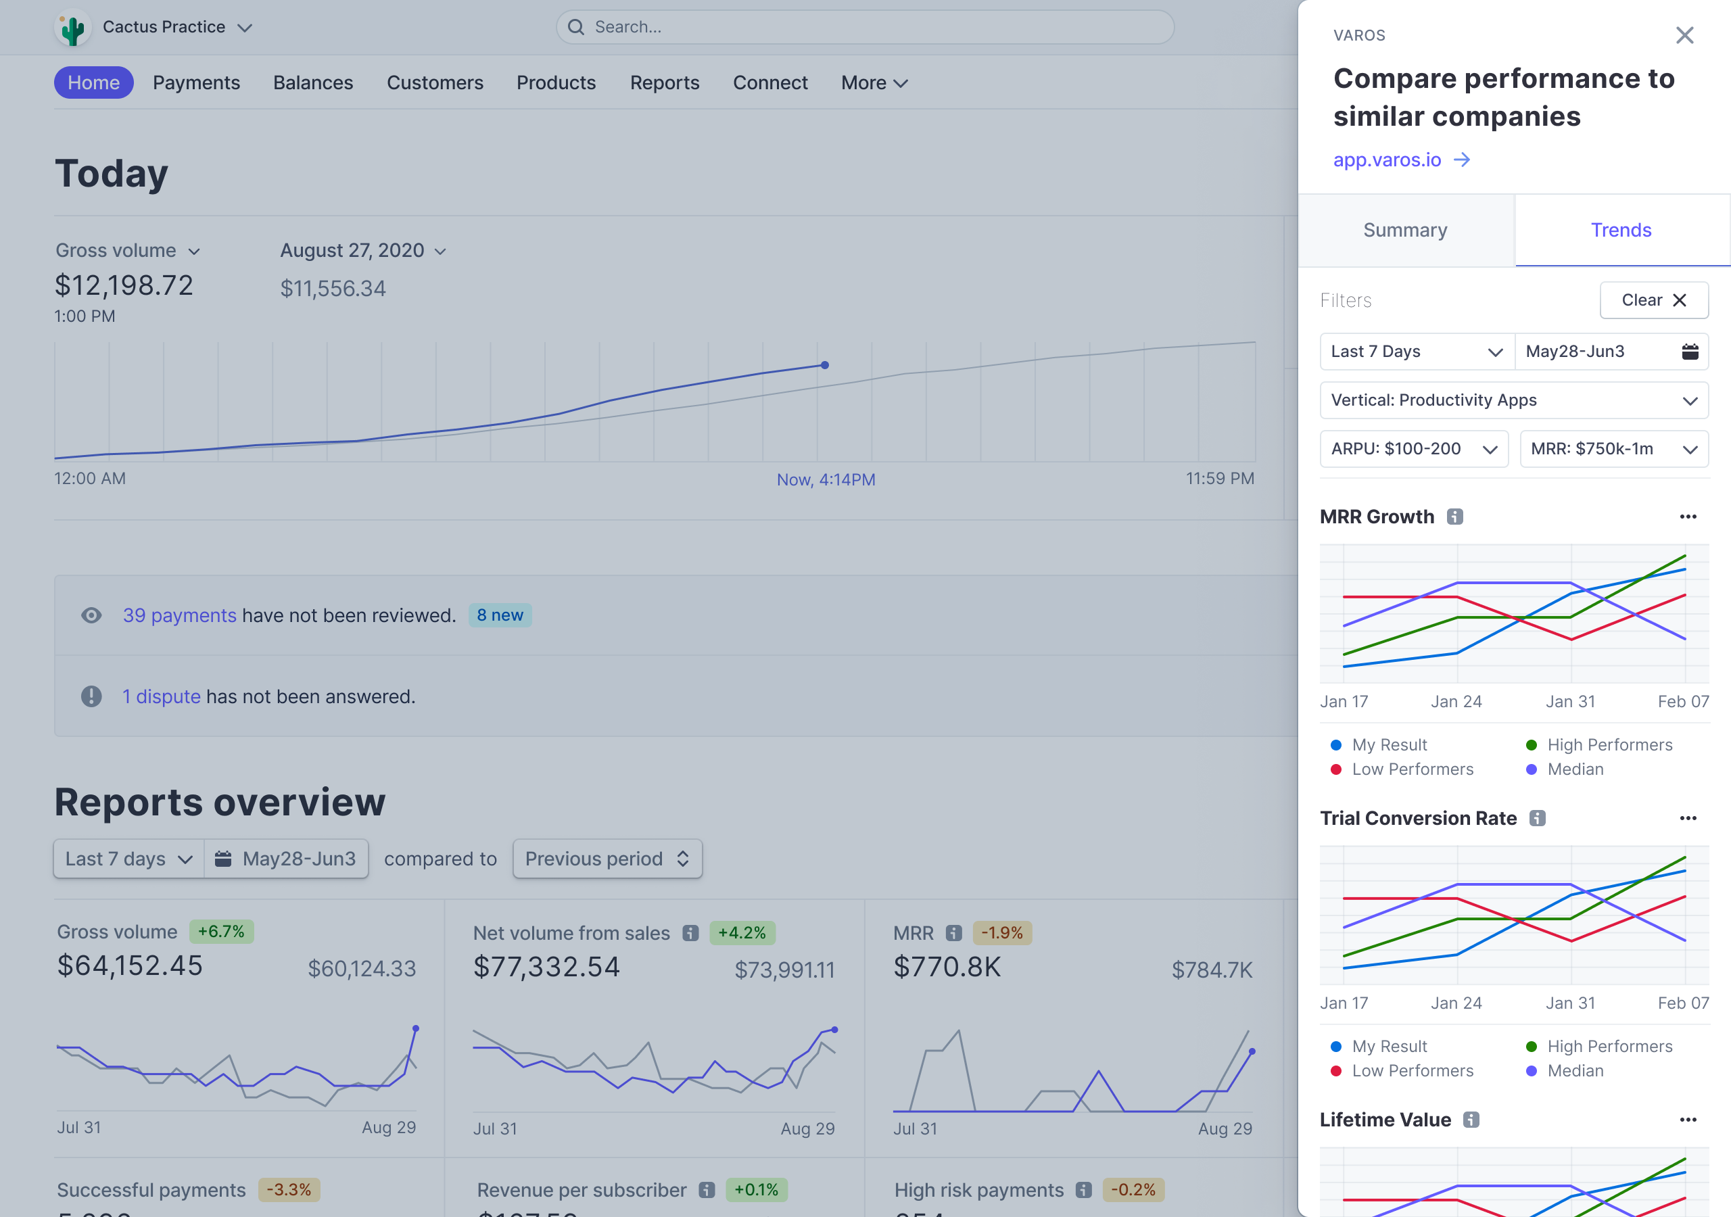Click the info icon beside MRR Growth
This screenshot has height=1217, width=1731.
1455,517
